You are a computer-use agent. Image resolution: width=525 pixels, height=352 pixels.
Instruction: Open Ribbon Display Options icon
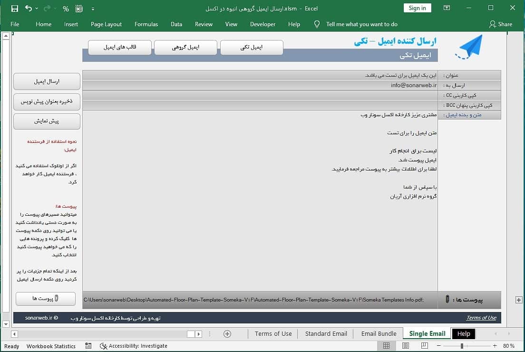pos(447,8)
